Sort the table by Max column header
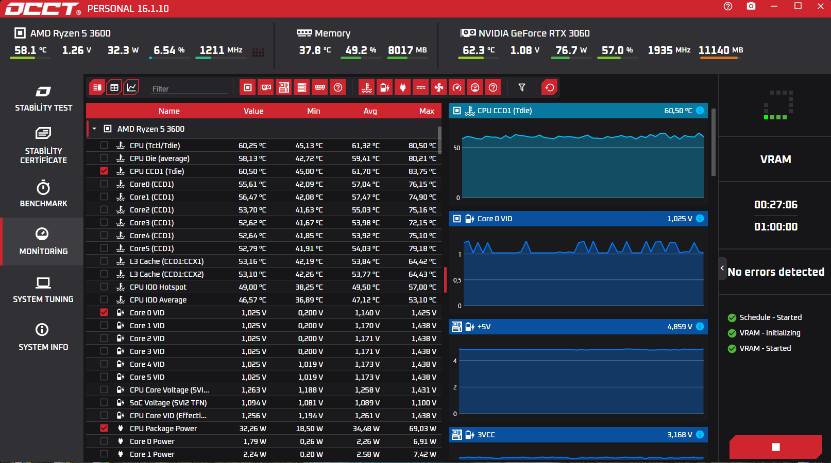The width and height of the screenshot is (831, 463). (x=427, y=111)
